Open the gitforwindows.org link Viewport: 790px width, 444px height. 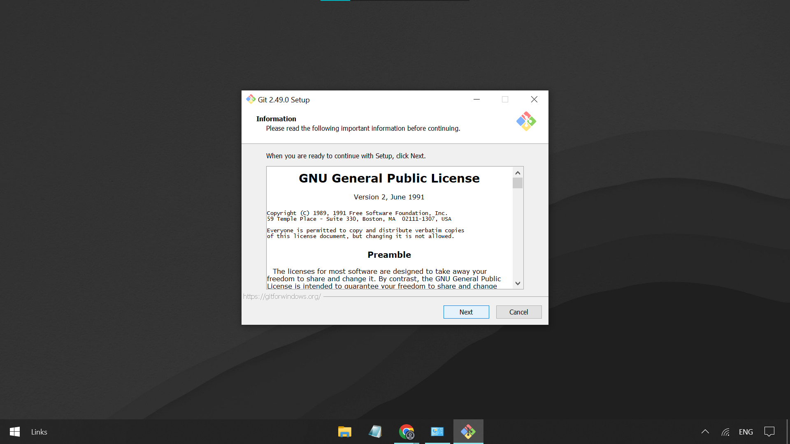click(282, 296)
